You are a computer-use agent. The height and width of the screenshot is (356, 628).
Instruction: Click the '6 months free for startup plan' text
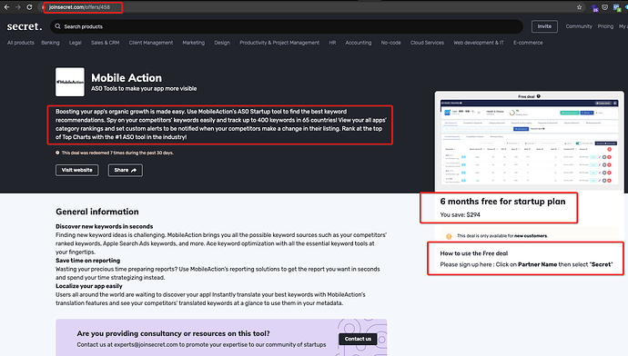tap(502, 202)
